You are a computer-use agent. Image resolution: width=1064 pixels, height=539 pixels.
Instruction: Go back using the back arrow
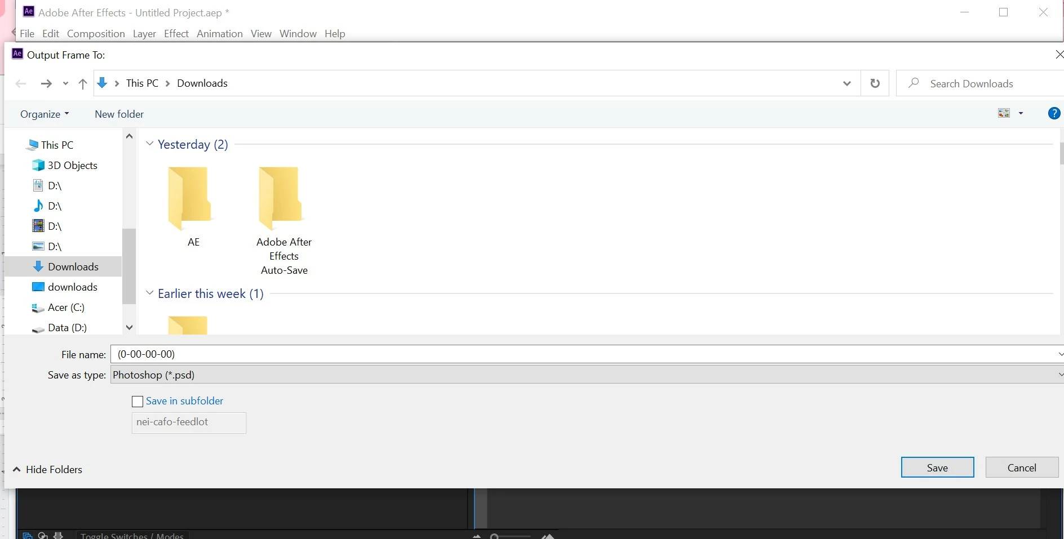point(21,83)
